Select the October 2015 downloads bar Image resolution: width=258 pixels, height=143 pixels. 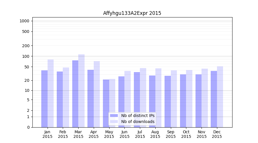(x=189, y=99)
